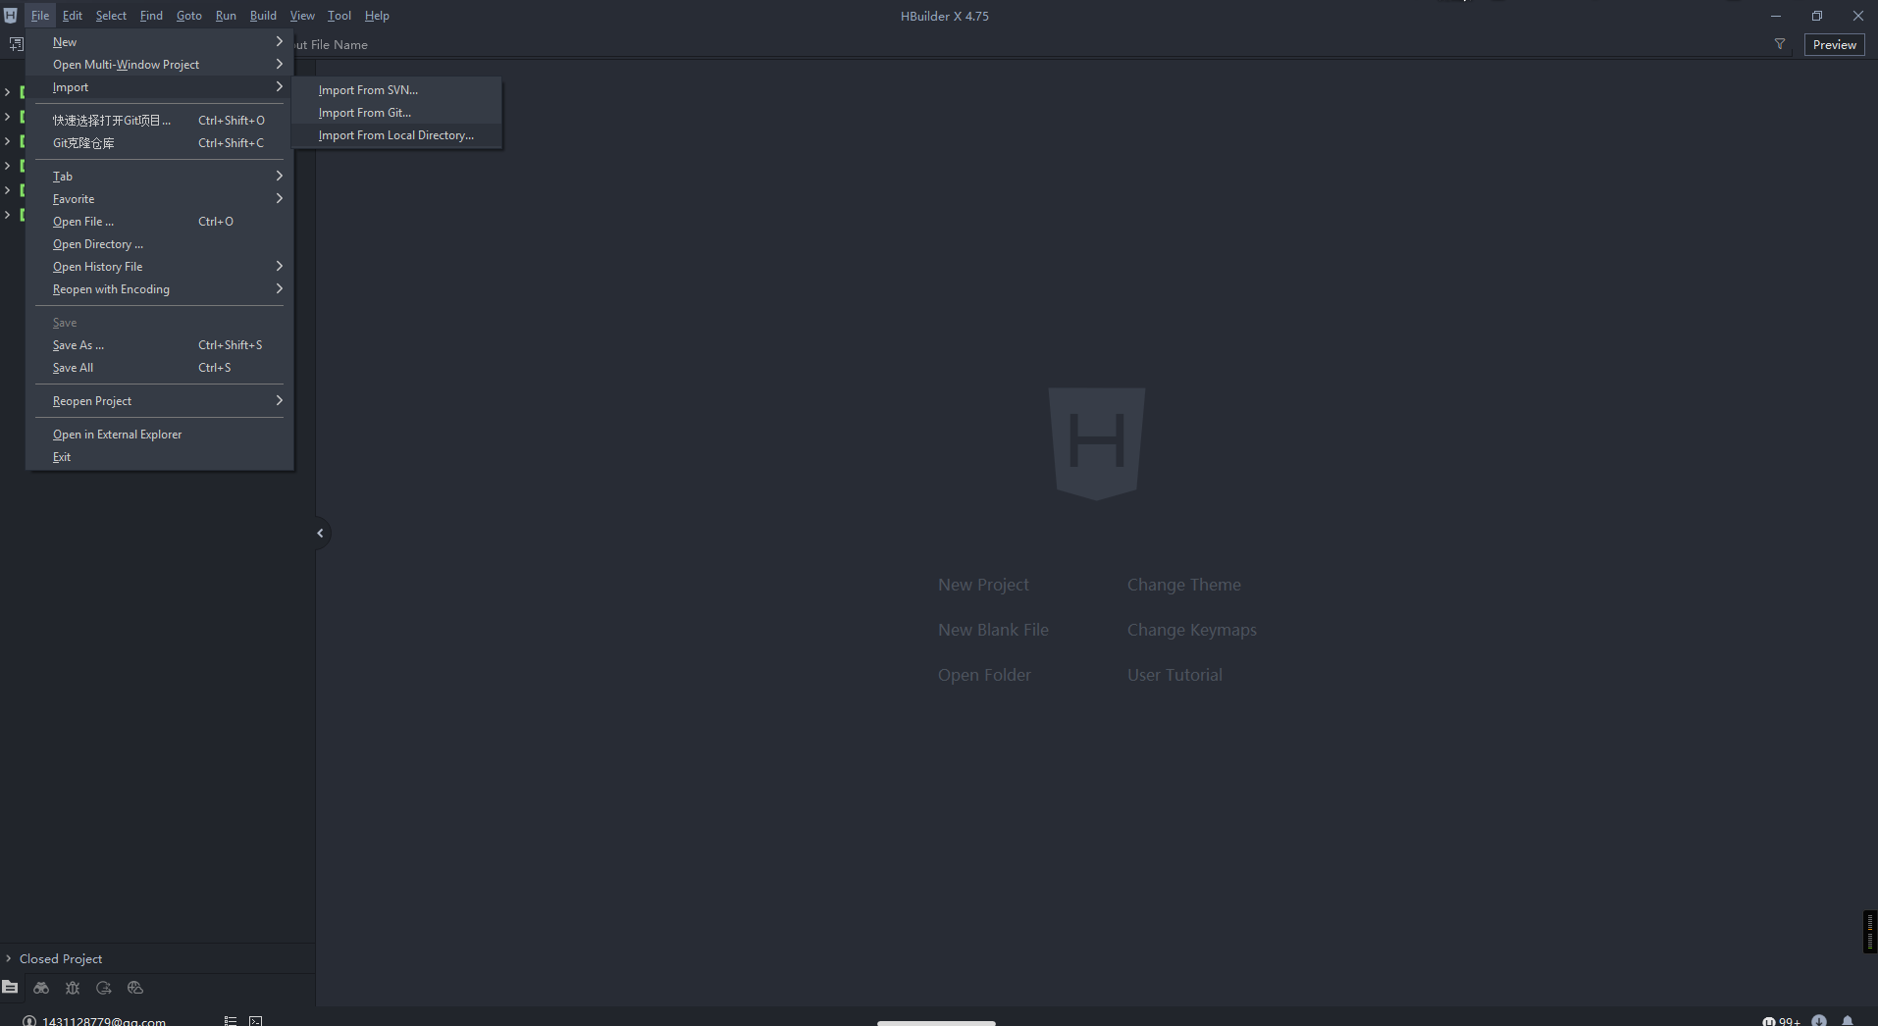
Task: Expand the Tab submenu
Action: point(159,176)
